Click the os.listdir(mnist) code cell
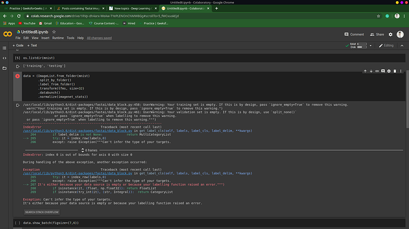This screenshot has height=229, width=409. pos(209,58)
